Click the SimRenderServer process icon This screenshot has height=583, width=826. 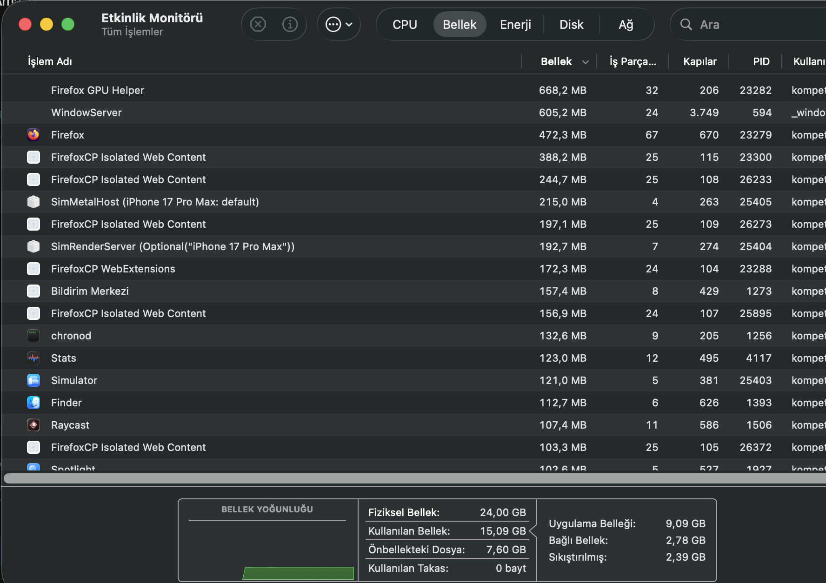[33, 246]
